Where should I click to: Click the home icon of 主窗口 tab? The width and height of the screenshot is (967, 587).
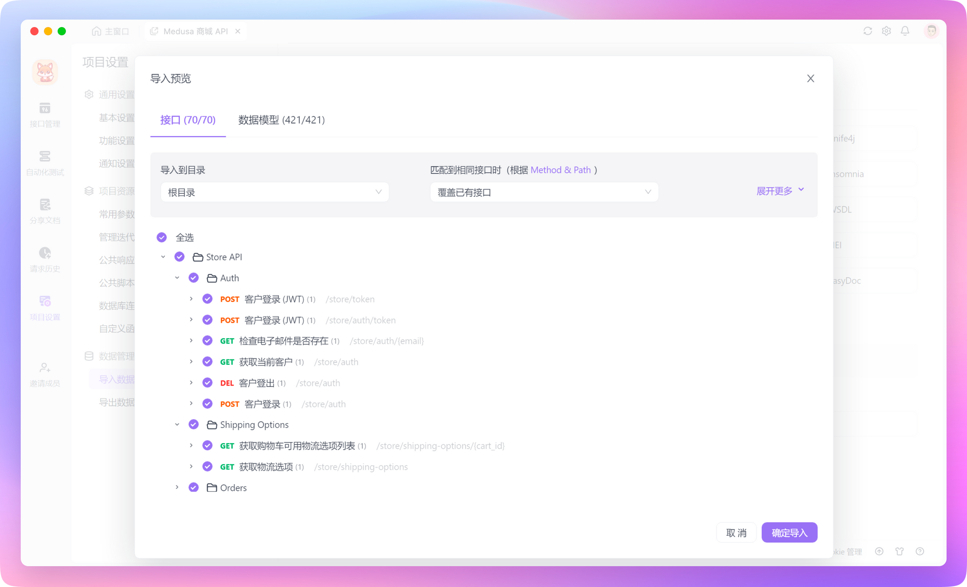[x=97, y=31]
